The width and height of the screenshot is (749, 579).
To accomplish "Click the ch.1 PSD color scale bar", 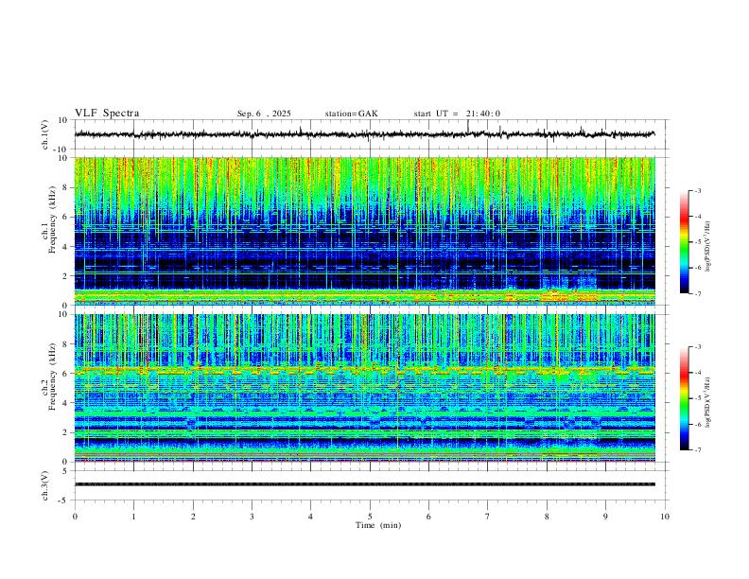I will [684, 242].
